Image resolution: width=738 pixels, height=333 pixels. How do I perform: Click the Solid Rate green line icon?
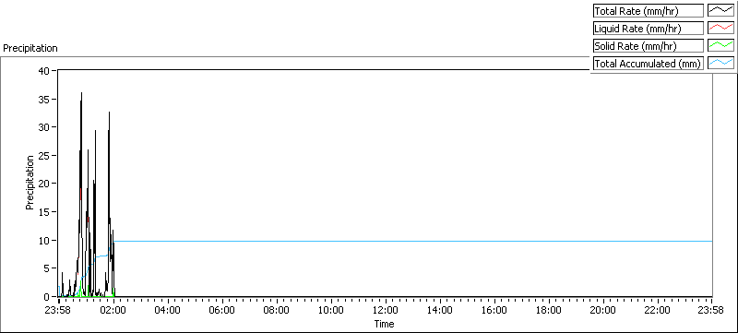[721, 45]
